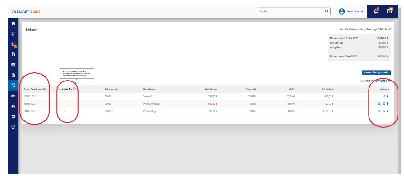Screen dimensions: 405x176
Task: Click Belegnummer 00001
Action: pos(108,104)
